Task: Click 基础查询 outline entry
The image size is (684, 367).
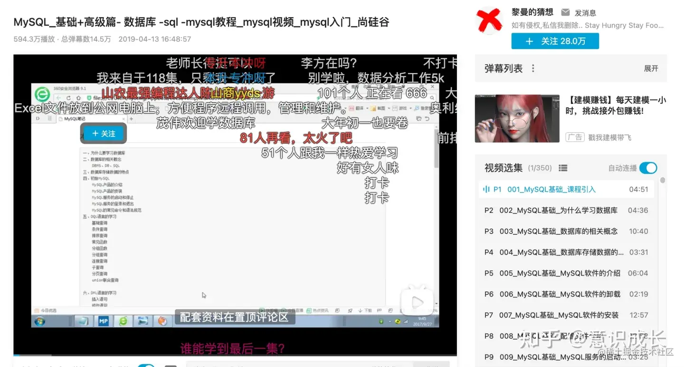Action: tap(100, 223)
